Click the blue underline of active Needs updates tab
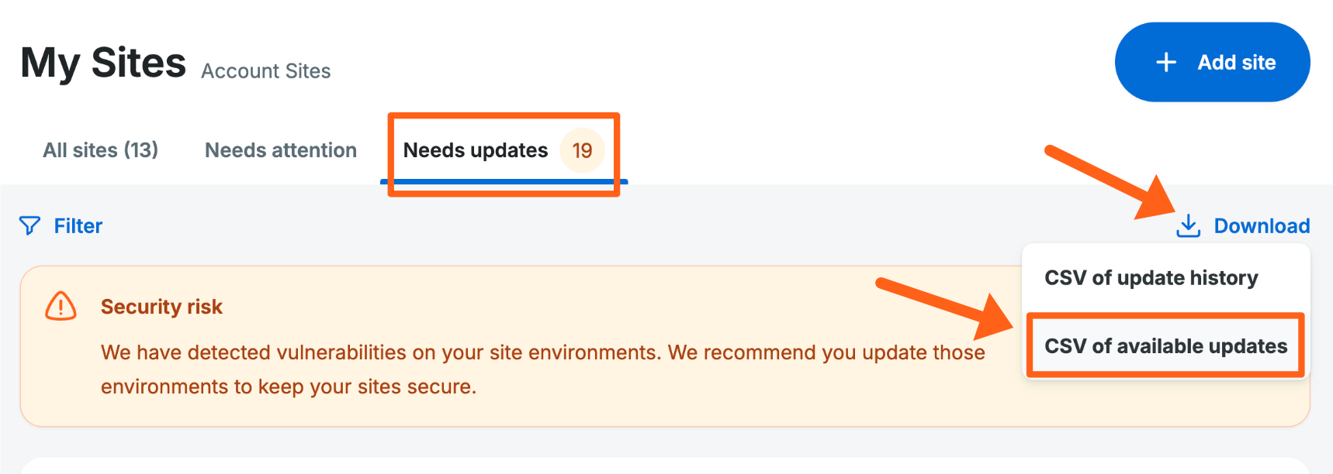This screenshot has width=1333, height=474. tap(501, 182)
